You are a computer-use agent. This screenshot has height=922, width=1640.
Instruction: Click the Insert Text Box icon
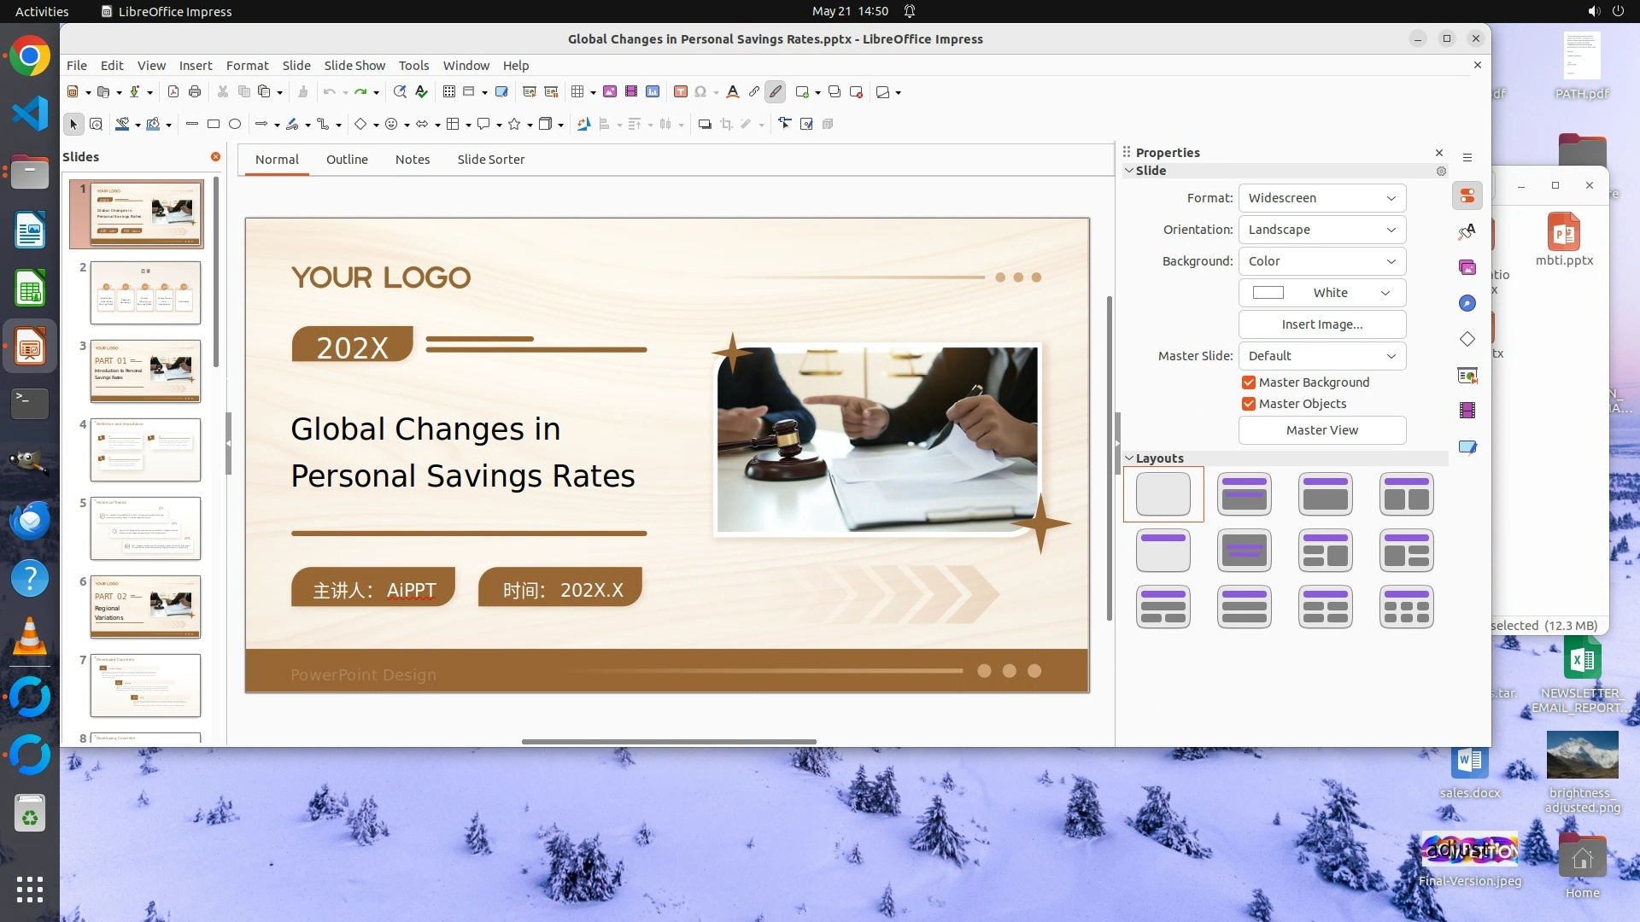[681, 91]
